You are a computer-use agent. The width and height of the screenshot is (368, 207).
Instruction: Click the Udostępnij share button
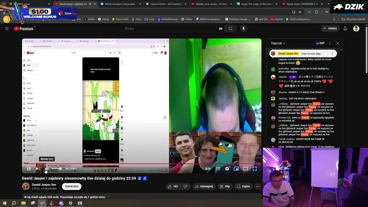[204, 186]
